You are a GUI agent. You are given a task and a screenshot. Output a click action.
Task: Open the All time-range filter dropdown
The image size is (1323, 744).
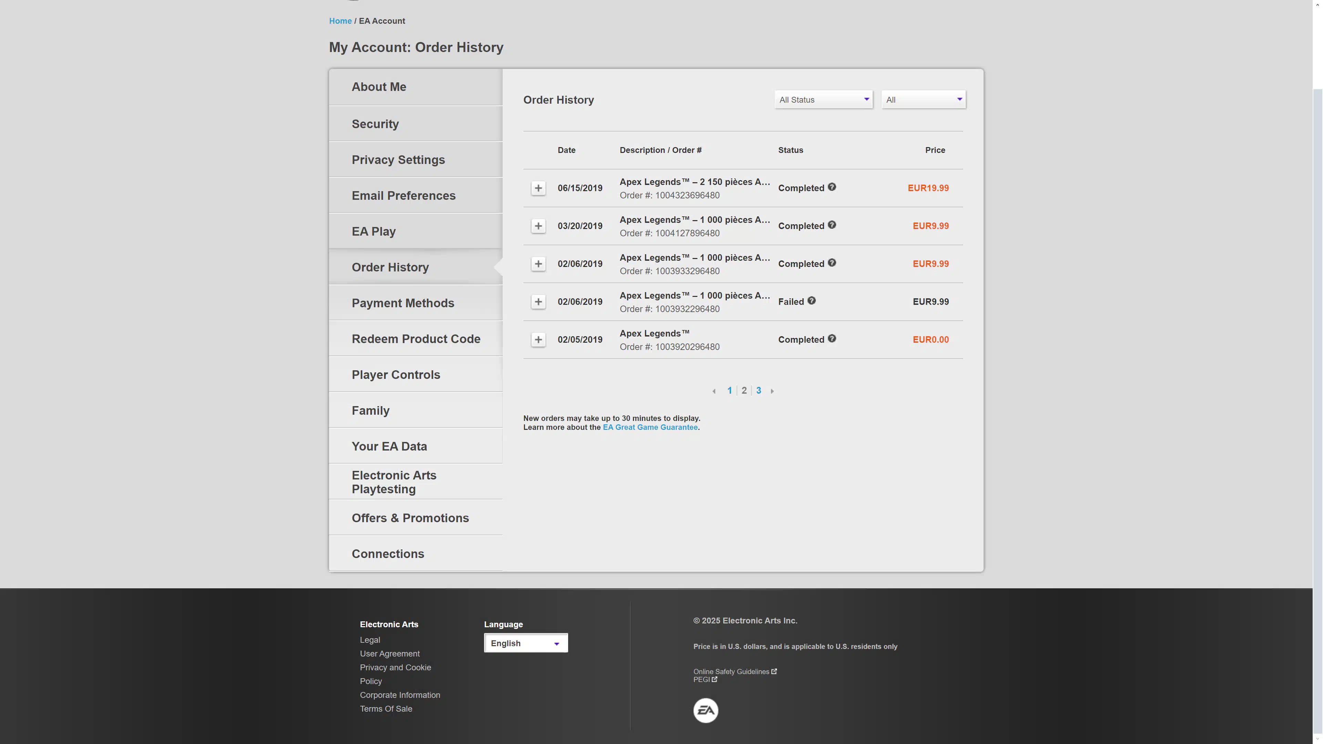(x=923, y=100)
